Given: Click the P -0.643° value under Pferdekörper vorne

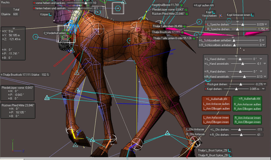Looking at the screenshot, I should (x=19, y=95).
